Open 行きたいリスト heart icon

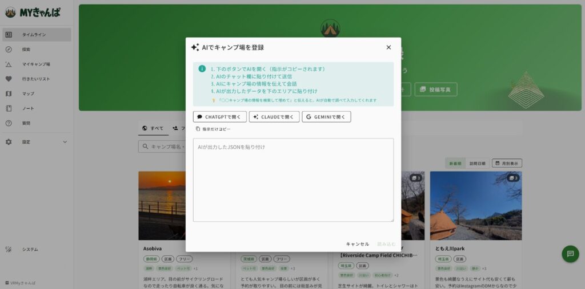pos(9,79)
